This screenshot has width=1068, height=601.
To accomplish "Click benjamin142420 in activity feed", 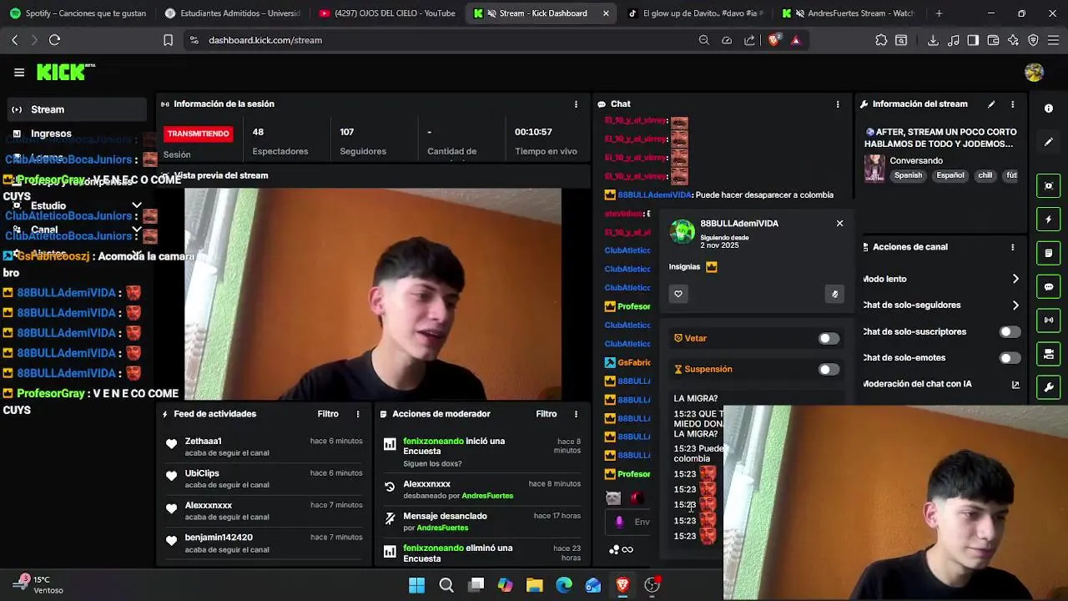I will [219, 538].
